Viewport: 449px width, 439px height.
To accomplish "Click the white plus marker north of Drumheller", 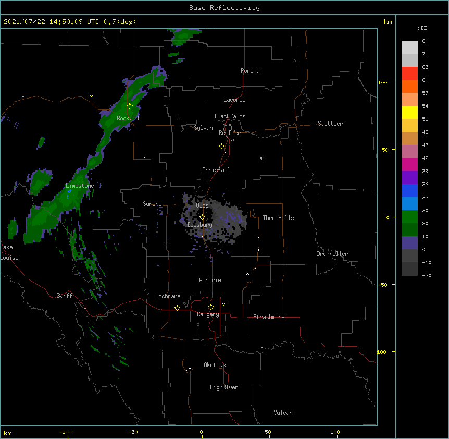I will [319, 196].
